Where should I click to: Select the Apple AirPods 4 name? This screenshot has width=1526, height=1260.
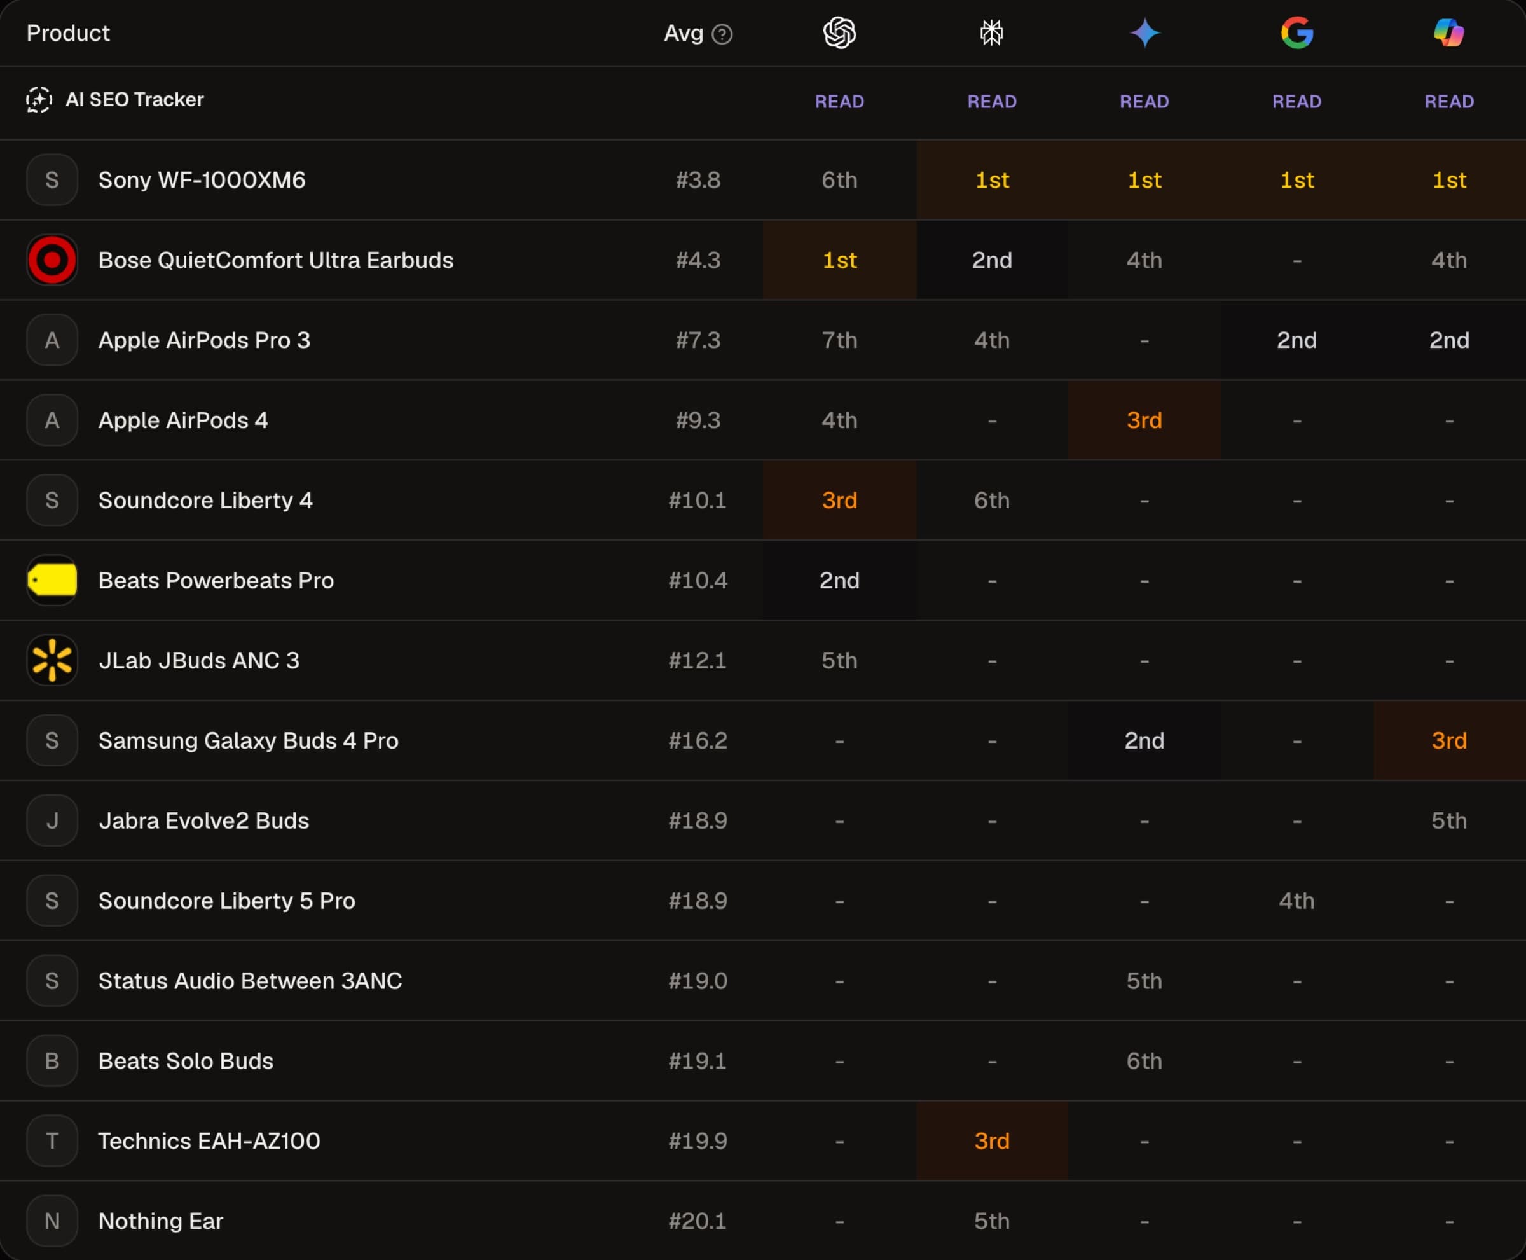(x=183, y=420)
